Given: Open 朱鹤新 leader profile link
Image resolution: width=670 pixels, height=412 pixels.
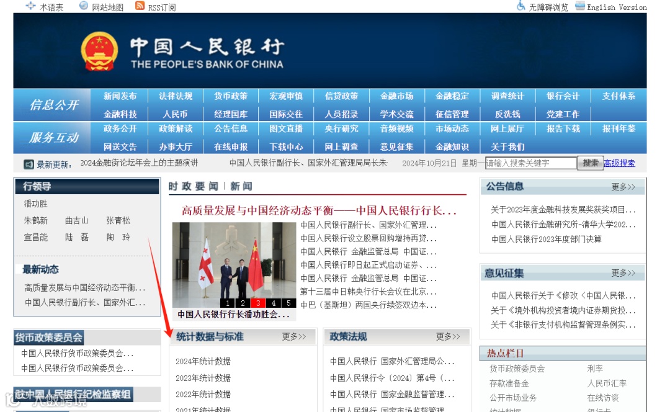Looking at the screenshot, I should coord(36,220).
